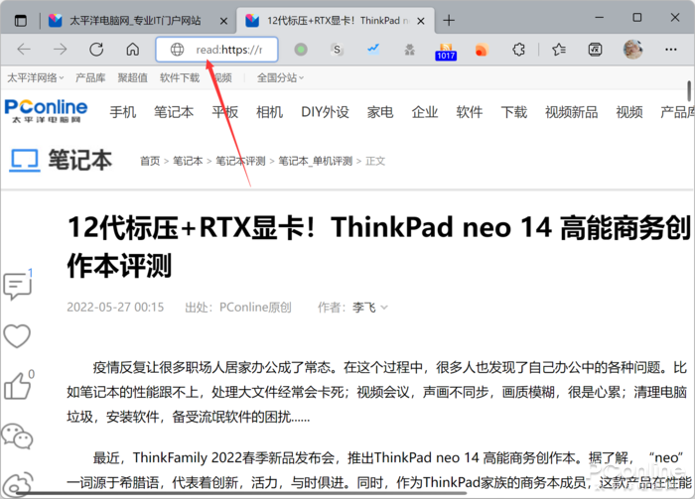Open the RSS extension showing 1017

tap(446, 52)
